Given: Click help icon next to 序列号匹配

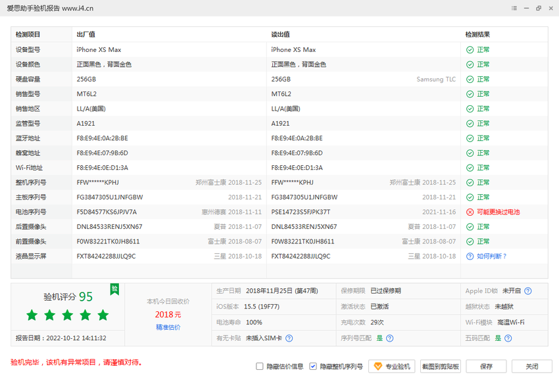Looking at the screenshot, I should (x=390, y=338).
